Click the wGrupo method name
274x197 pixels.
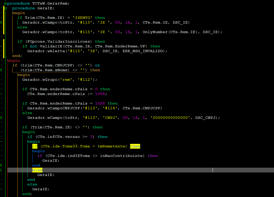(50, 80)
